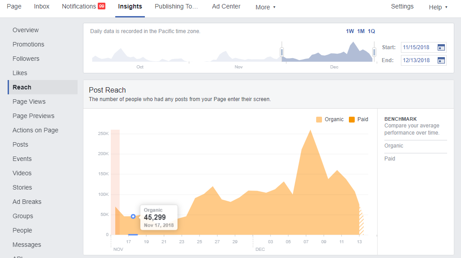The image size is (461, 258).
Task: Switch to the Ad Center tab
Action: pyautogui.click(x=226, y=6)
